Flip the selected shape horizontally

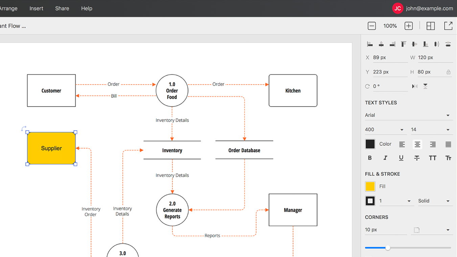(415, 86)
